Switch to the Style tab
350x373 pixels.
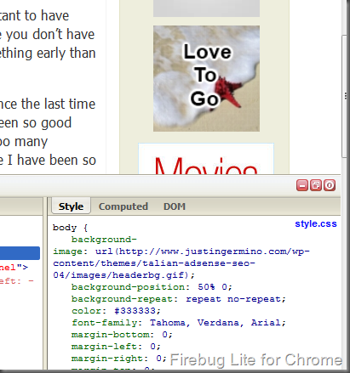(x=71, y=206)
